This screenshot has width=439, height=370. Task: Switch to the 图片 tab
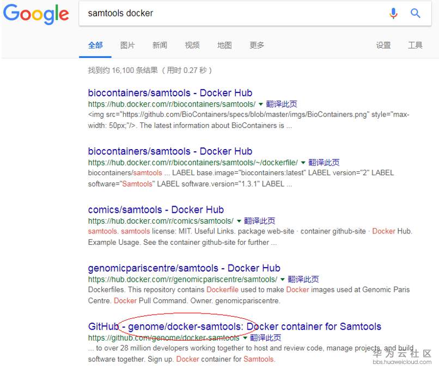tap(127, 45)
